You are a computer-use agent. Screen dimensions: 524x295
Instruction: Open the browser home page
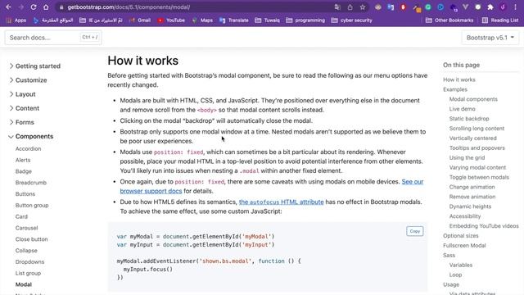[46, 7]
